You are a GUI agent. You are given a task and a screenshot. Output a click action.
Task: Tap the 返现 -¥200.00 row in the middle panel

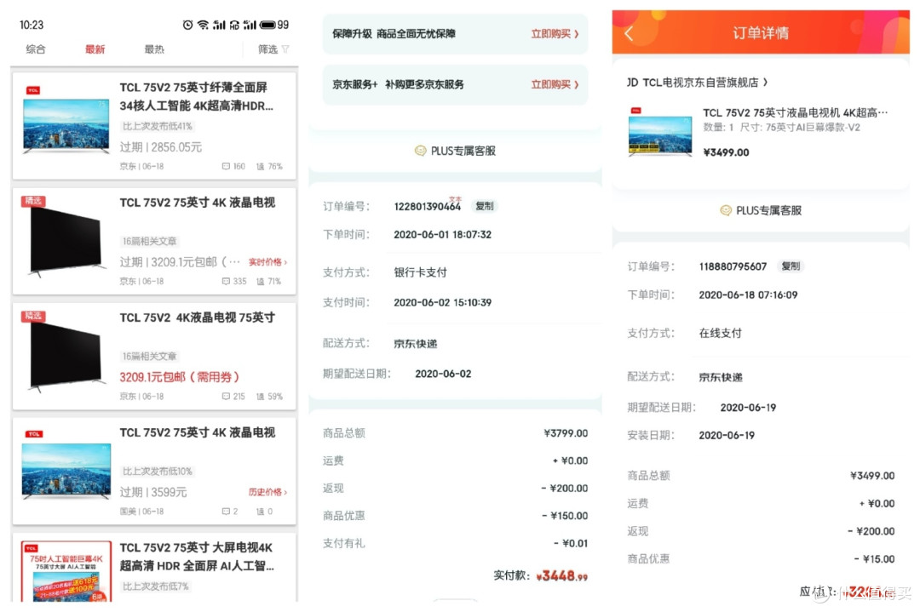[455, 489]
